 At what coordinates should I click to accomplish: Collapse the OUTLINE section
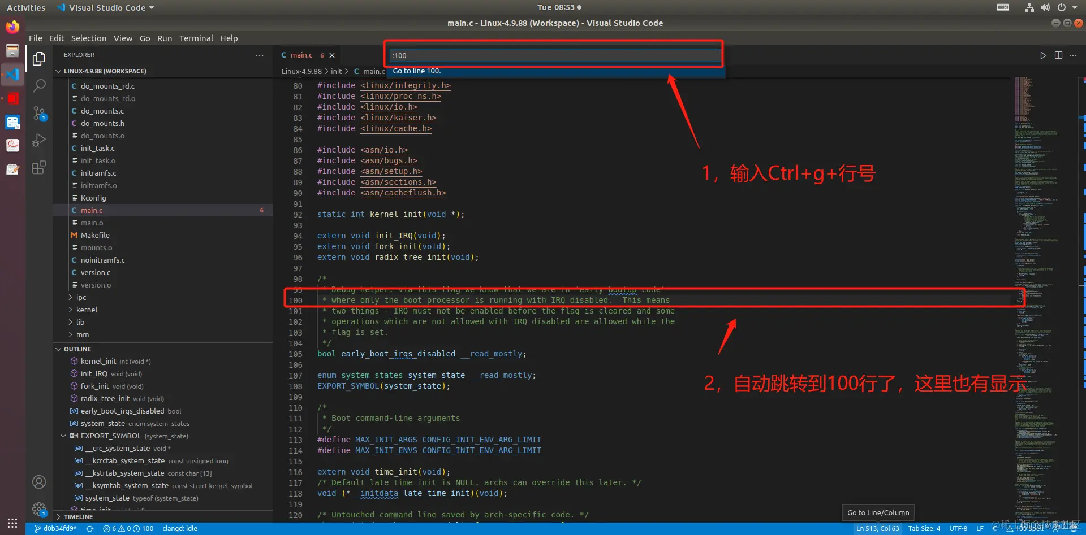(77, 349)
